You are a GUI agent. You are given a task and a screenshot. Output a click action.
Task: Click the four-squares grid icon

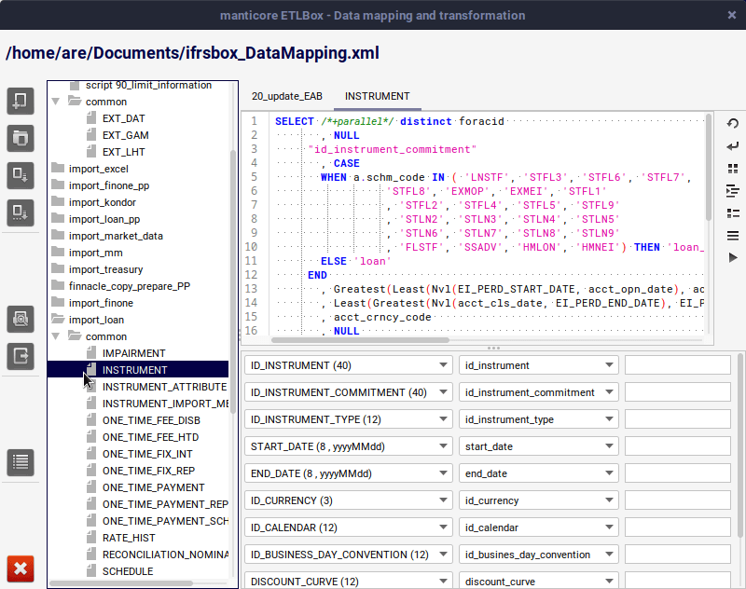point(733,169)
